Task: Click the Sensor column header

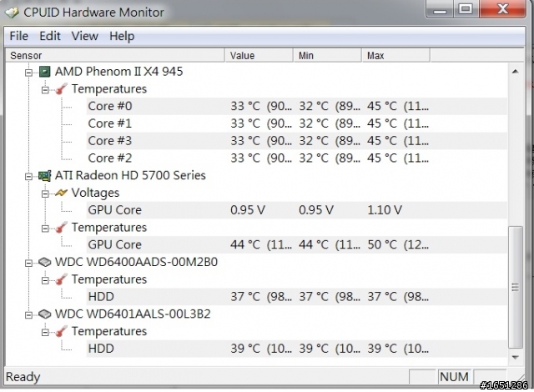Action: (x=115, y=56)
